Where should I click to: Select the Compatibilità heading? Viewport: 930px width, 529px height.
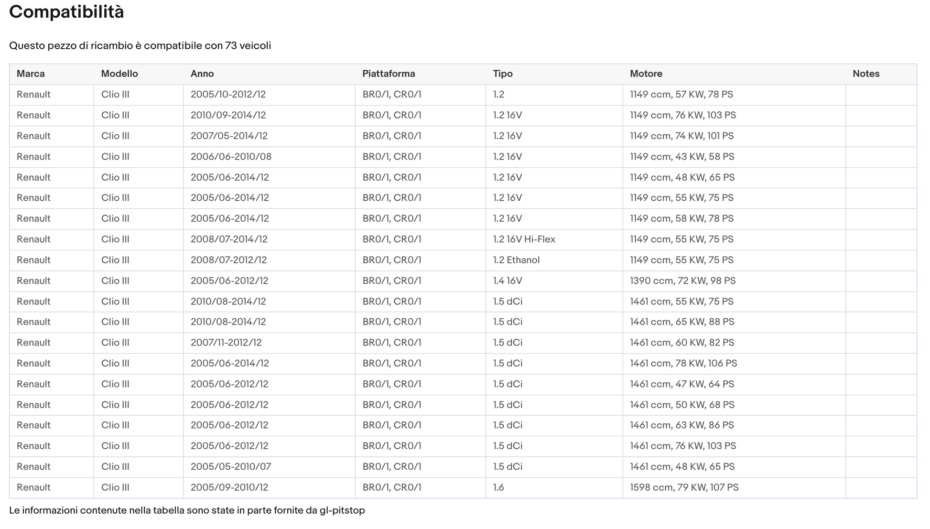coord(66,12)
